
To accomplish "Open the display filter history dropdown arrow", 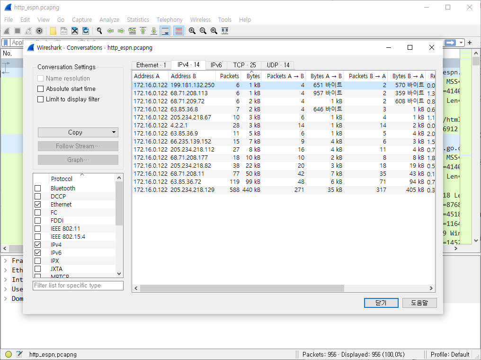I will [x=461, y=43].
